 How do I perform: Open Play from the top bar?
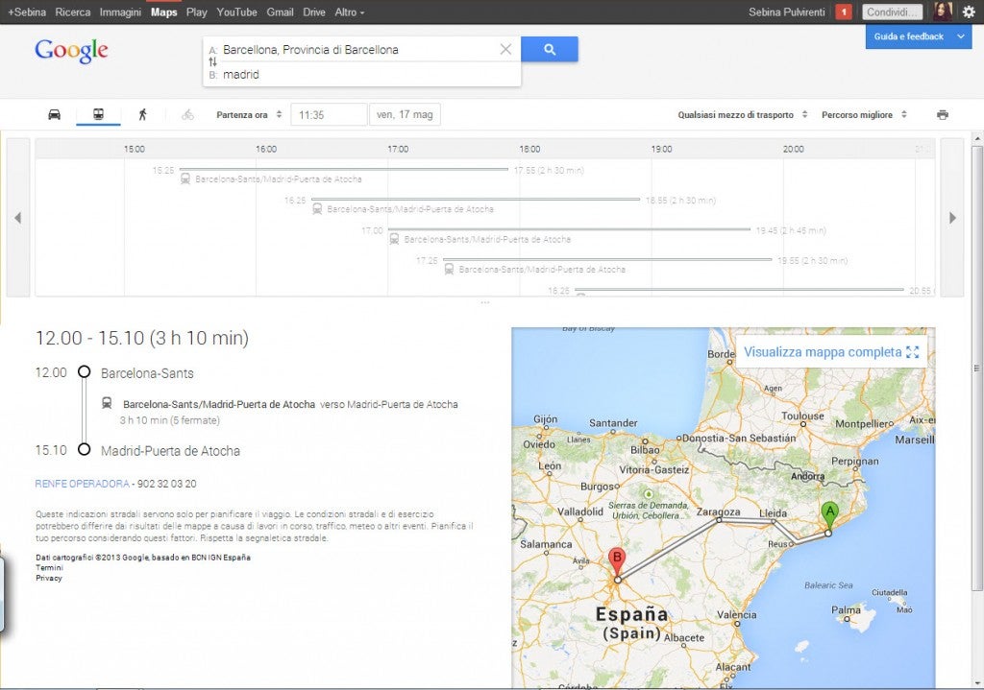point(196,12)
